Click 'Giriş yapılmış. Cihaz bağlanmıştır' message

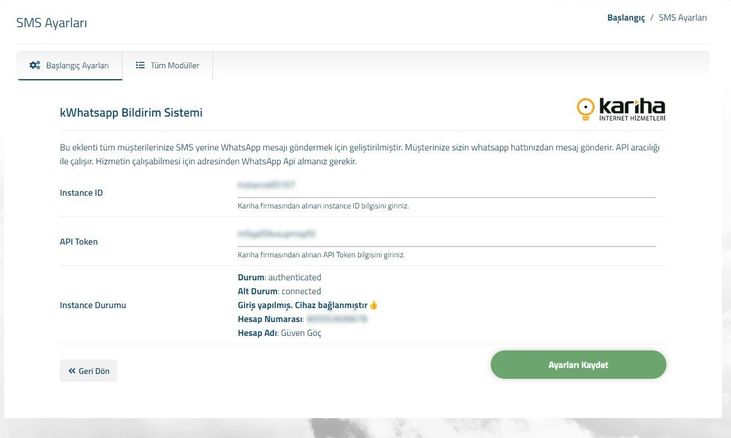click(302, 305)
